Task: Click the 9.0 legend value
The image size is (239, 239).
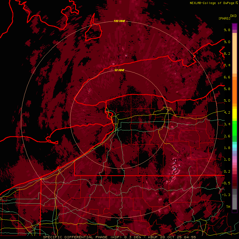Action: coord(227,42)
